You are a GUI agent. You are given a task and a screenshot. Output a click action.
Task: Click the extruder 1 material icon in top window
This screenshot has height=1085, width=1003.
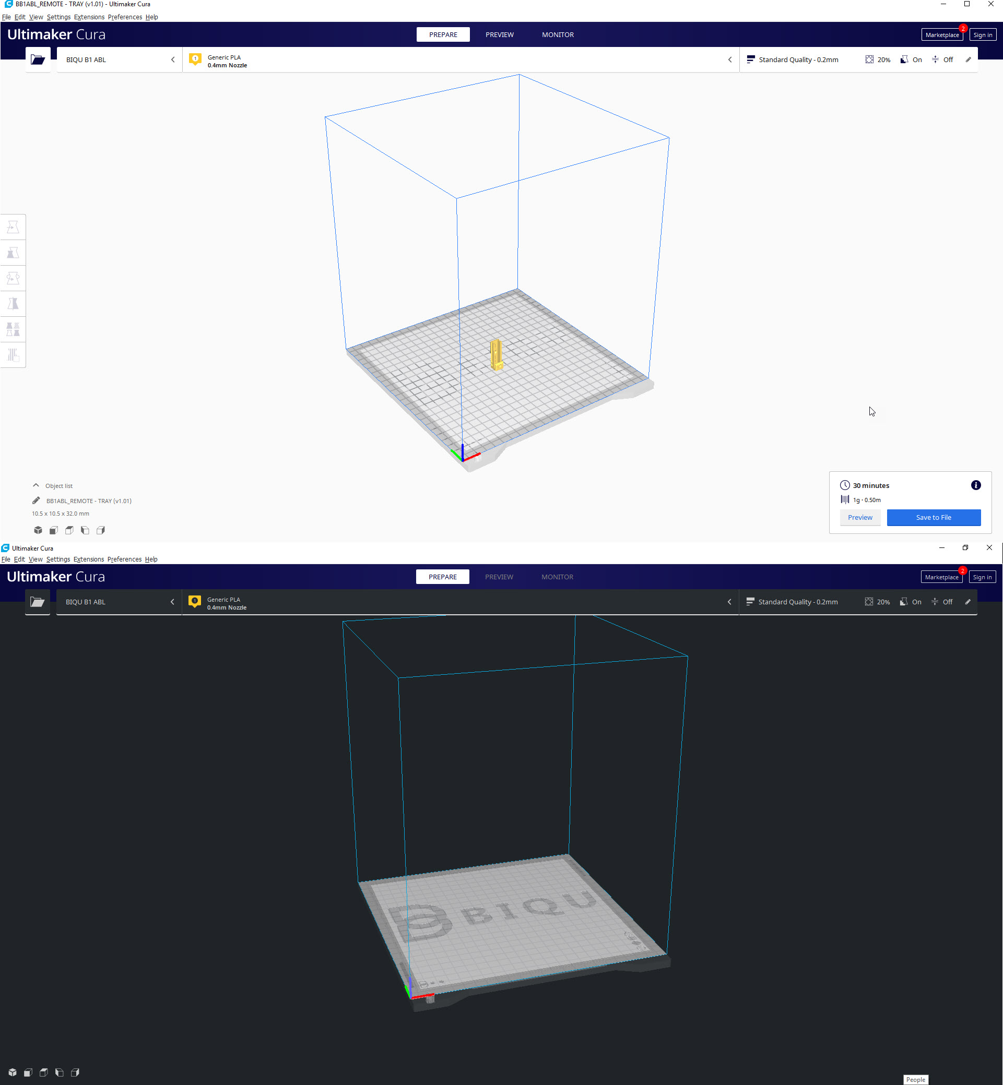coord(195,59)
